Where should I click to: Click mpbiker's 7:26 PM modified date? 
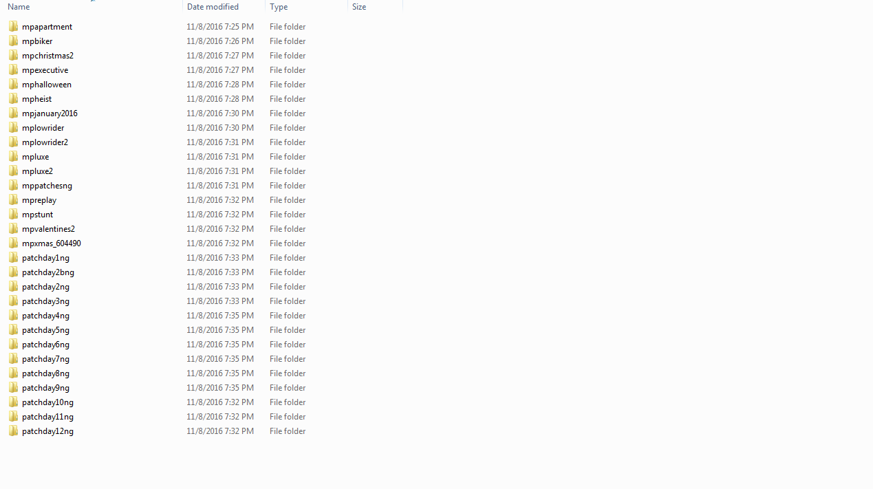220,41
